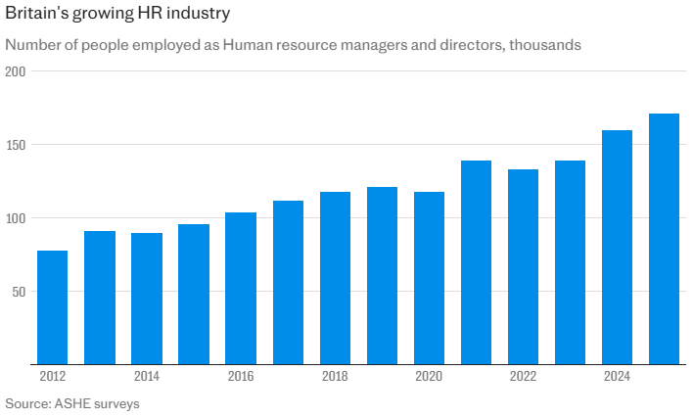Click the chart title 'Britain's growing HR industry'
This screenshot has width=694, height=417.
click(118, 15)
